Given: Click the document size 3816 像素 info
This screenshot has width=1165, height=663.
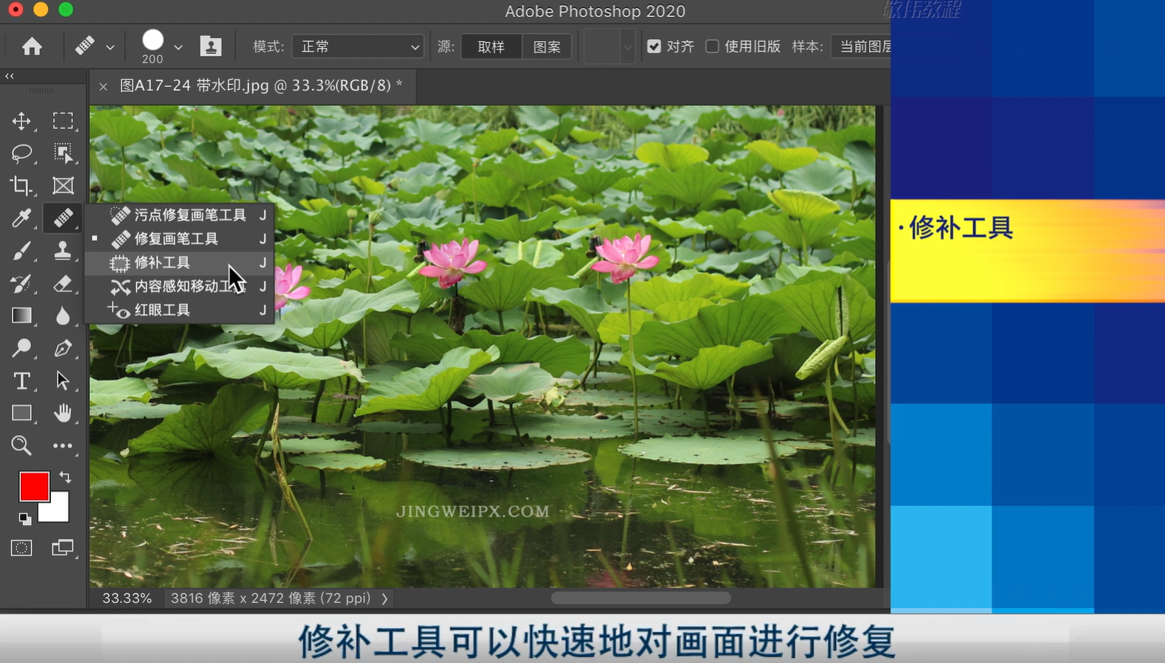Looking at the screenshot, I should click(x=271, y=598).
